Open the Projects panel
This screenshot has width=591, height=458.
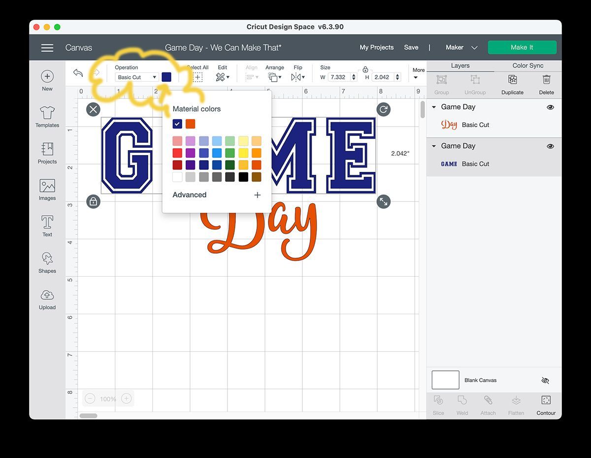click(47, 154)
